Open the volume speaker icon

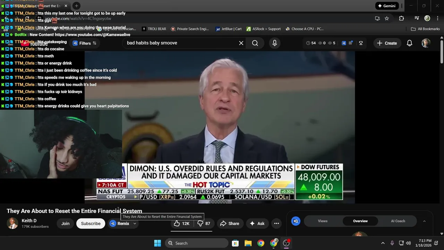point(408,243)
